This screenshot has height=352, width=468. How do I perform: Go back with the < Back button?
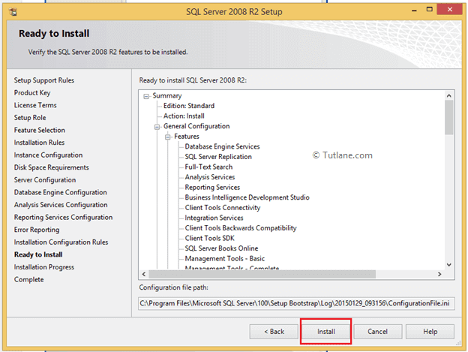tap(274, 332)
